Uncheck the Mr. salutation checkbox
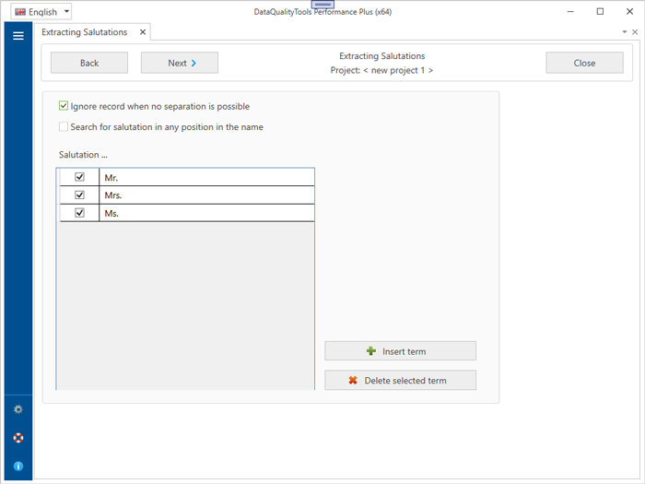Image resolution: width=645 pixels, height=484 pixels. point(79,177)
